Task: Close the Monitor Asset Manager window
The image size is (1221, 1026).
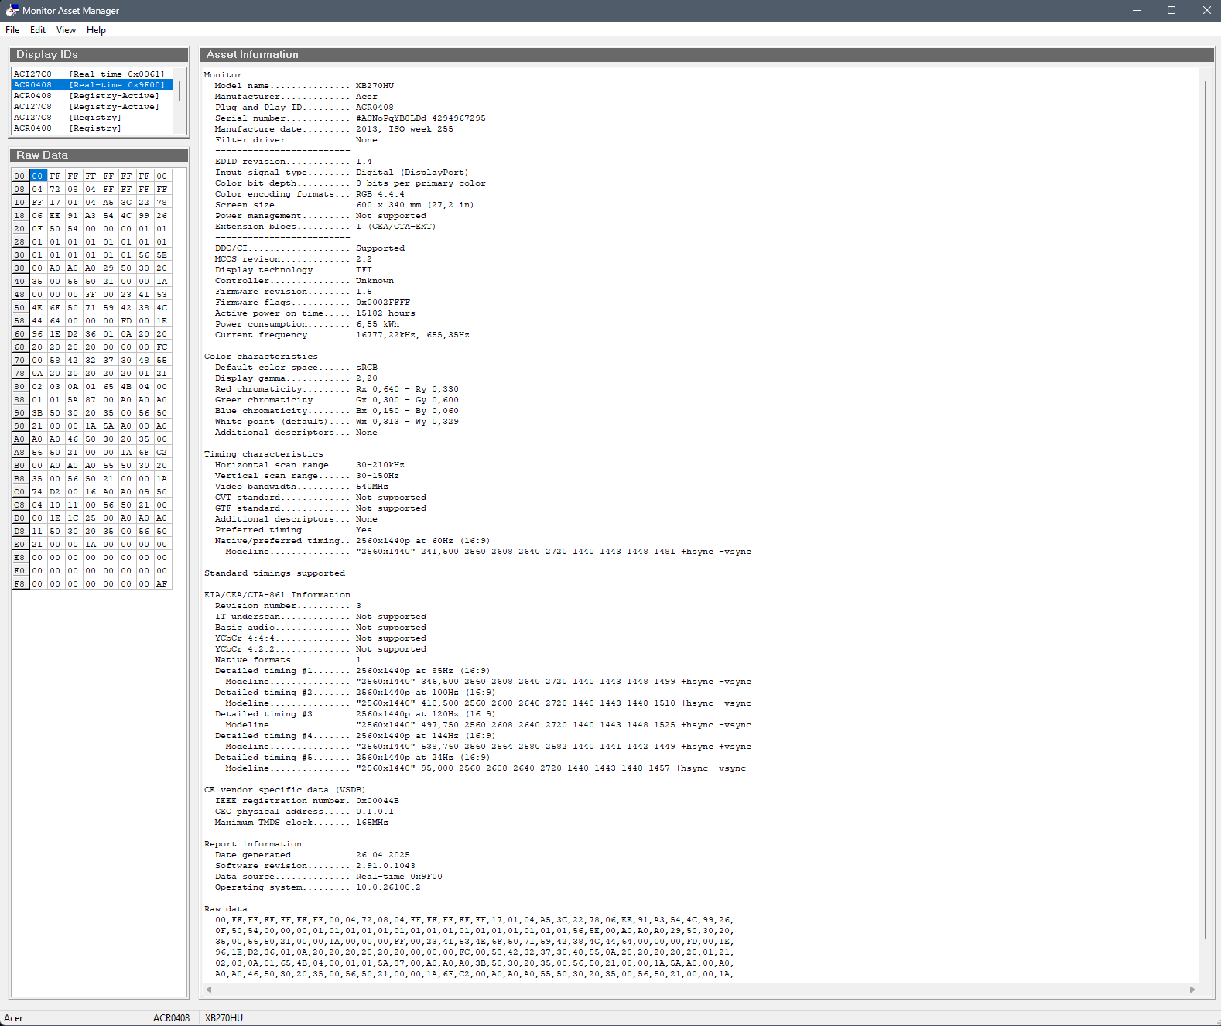Action: point(1206,11)
